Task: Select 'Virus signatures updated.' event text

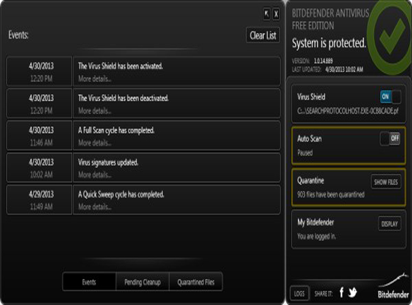Action: pos(108,163)
